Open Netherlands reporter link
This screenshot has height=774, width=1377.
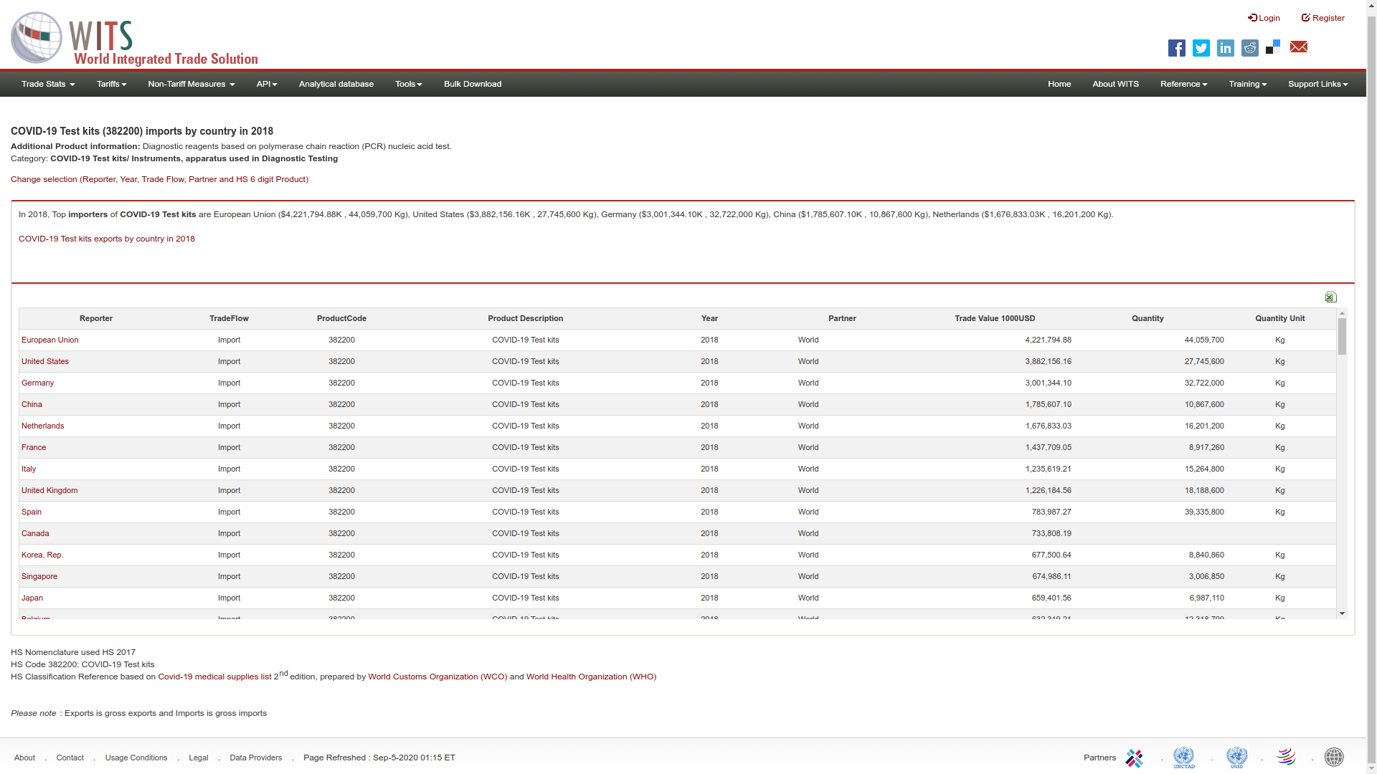pyautogui.click(x=42, y=426)
